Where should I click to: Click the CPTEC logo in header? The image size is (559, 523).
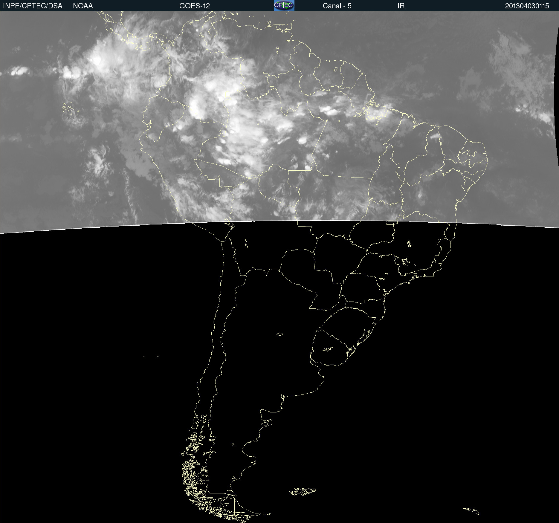click(284, 5)
